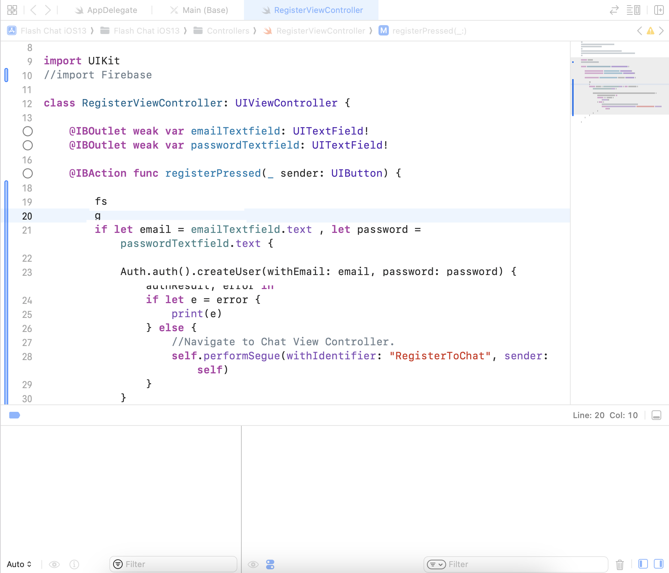The height and width of the screenshot is (573, 669).
Task: Open RegisterViewController file breadcrumb
Action: 314,31
